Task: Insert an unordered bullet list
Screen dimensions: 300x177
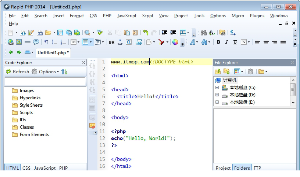Action: click(55, 42)
